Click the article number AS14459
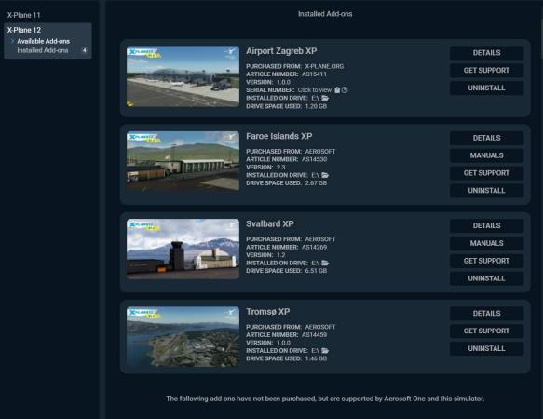The width and height of the screenshot is (543, 419). click(314, 335)
